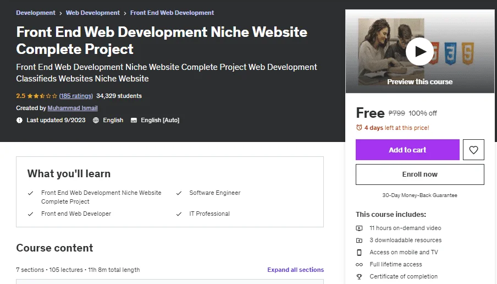
Task: Click 'Access on mobile and TV' text
Action: pos(404,252)
